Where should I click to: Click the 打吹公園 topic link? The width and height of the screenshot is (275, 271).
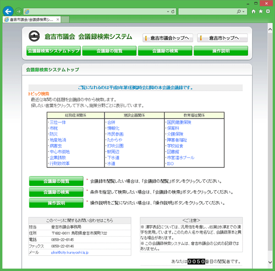115,146
